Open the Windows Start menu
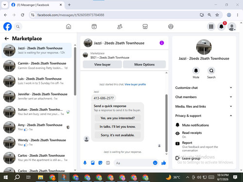This screenshot has width=243, height=182. tap(5, 177)
